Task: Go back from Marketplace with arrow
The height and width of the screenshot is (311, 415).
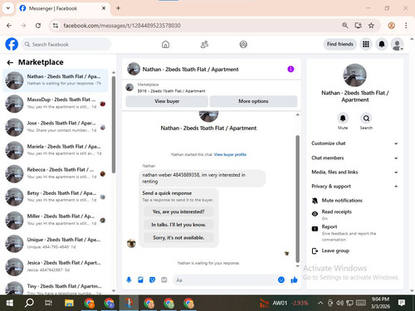Action: tap(10, 62)
